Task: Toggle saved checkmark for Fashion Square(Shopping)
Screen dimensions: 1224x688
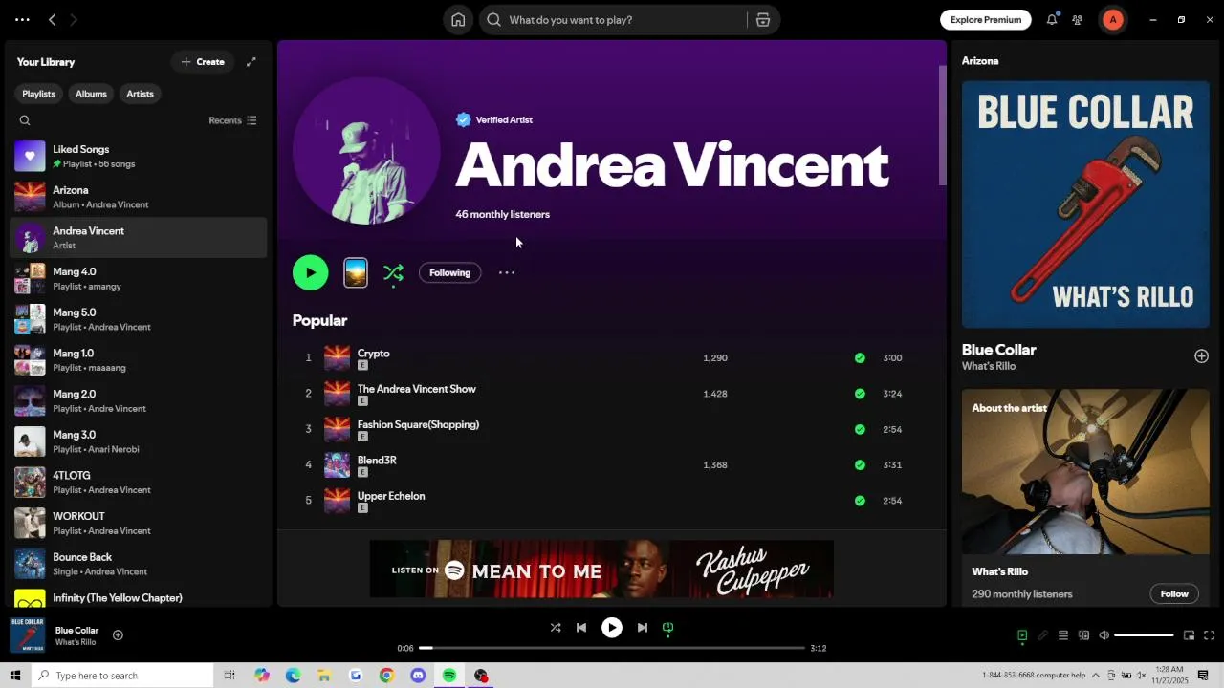Action: pos(860,429)
